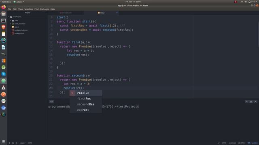The height and width of the screenshot is (145, 259).
Task: Switch to the app.js editor tab
Action: pos(101,13)
